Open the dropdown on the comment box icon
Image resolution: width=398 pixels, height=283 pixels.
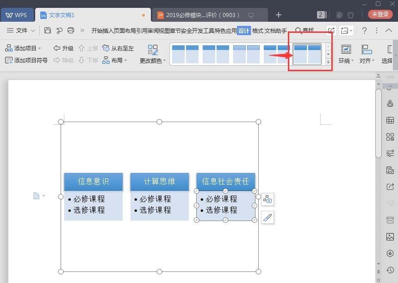pos(351,31)
